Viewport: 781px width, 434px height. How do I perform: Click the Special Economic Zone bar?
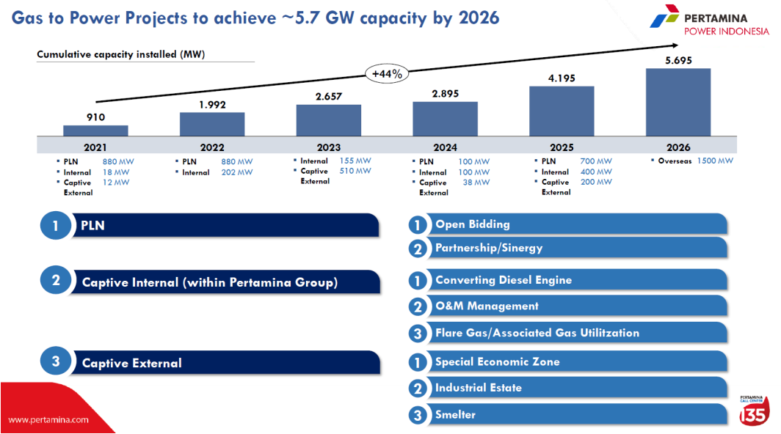576,361
